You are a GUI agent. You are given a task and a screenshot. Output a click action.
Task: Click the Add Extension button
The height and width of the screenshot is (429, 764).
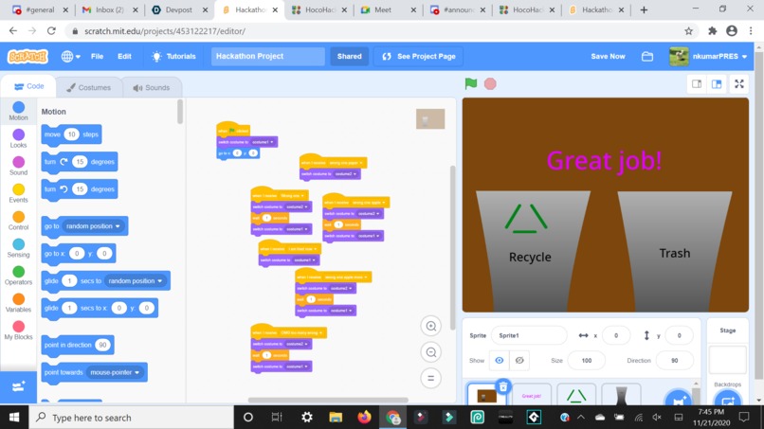click(19, 387)
